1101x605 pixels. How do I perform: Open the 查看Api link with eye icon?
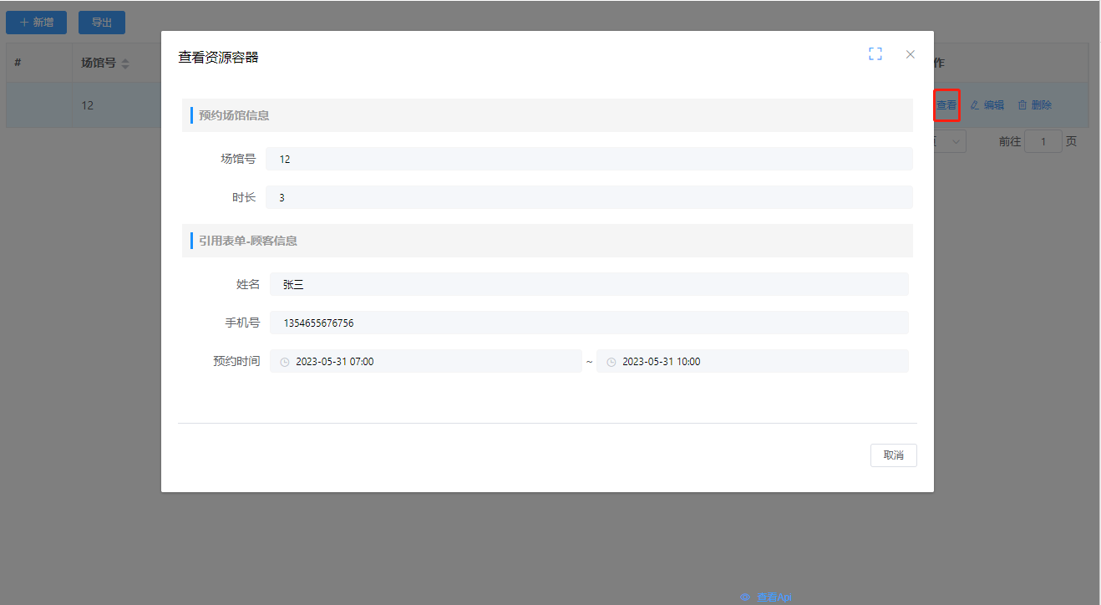766,597
